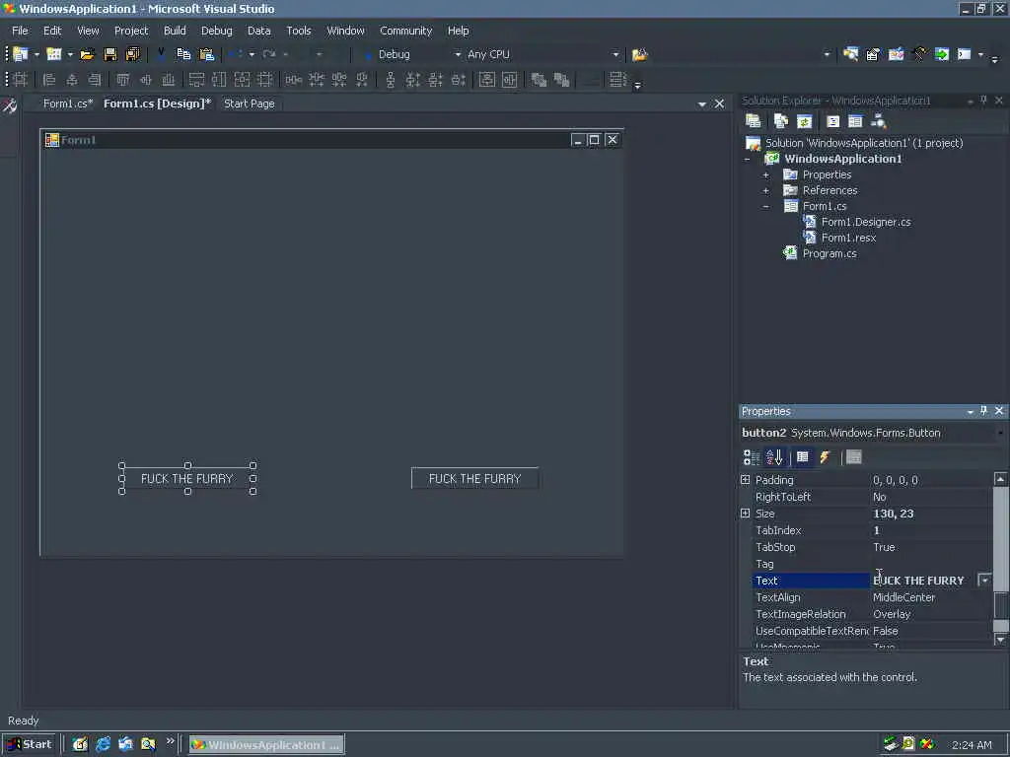Viewport: 1010px width, 757px height.
Task: Open the active files dropdown beside the tabs
Action: pyautogui.click(x=702, y=103)
